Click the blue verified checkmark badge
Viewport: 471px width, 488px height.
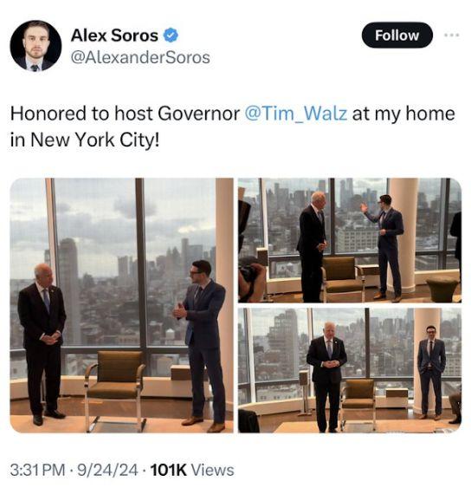(x=171, y=35)
